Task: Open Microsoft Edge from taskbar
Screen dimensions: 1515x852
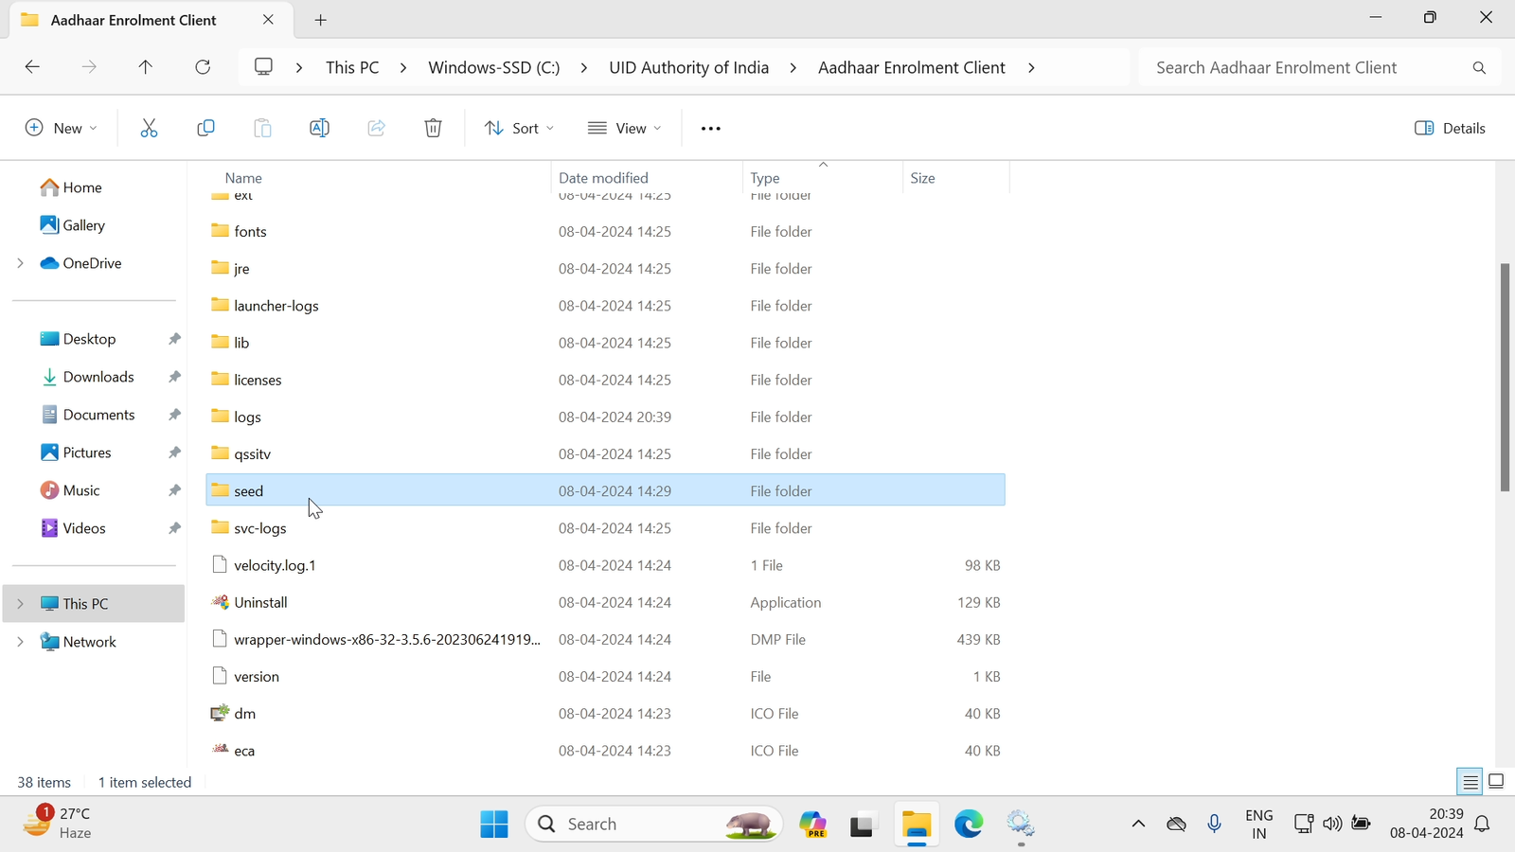Action: (x=968, y=824)
